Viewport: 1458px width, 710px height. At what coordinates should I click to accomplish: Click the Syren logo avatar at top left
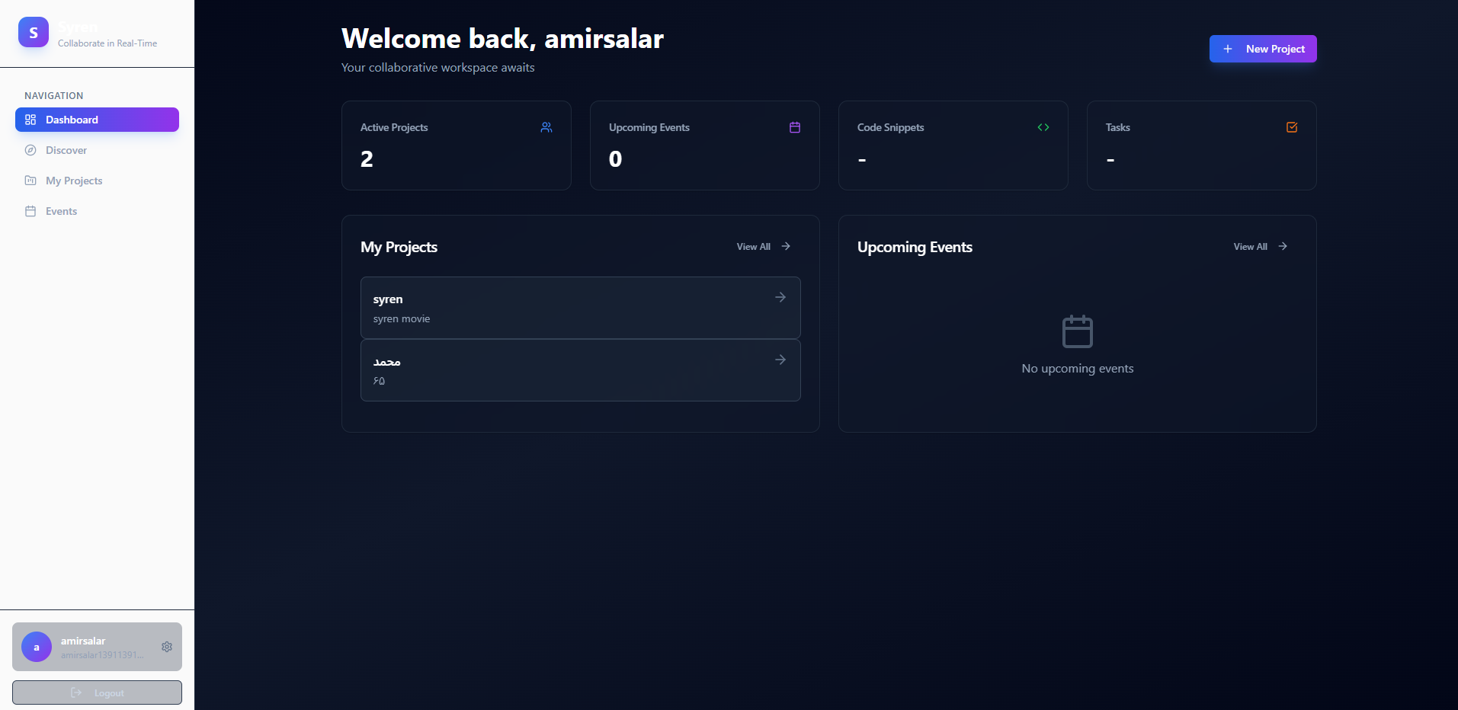pos(33,32)
